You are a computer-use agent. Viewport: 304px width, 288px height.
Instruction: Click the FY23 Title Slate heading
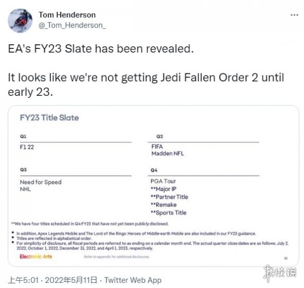pyautogui.click(x=49, y=118)
